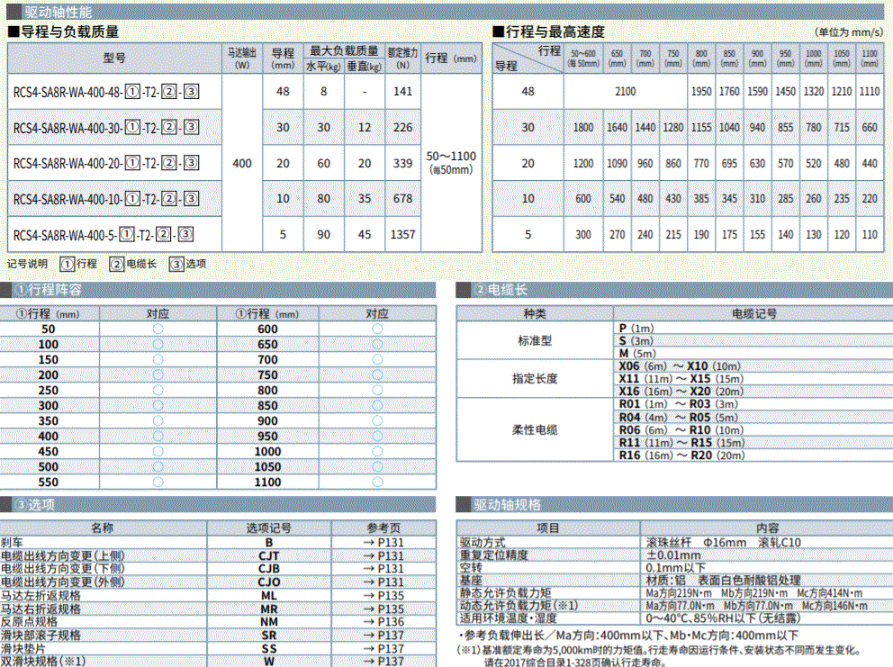
Task: Select the repeatability value "±0.01mm"
Action: (x=673, y=555)
